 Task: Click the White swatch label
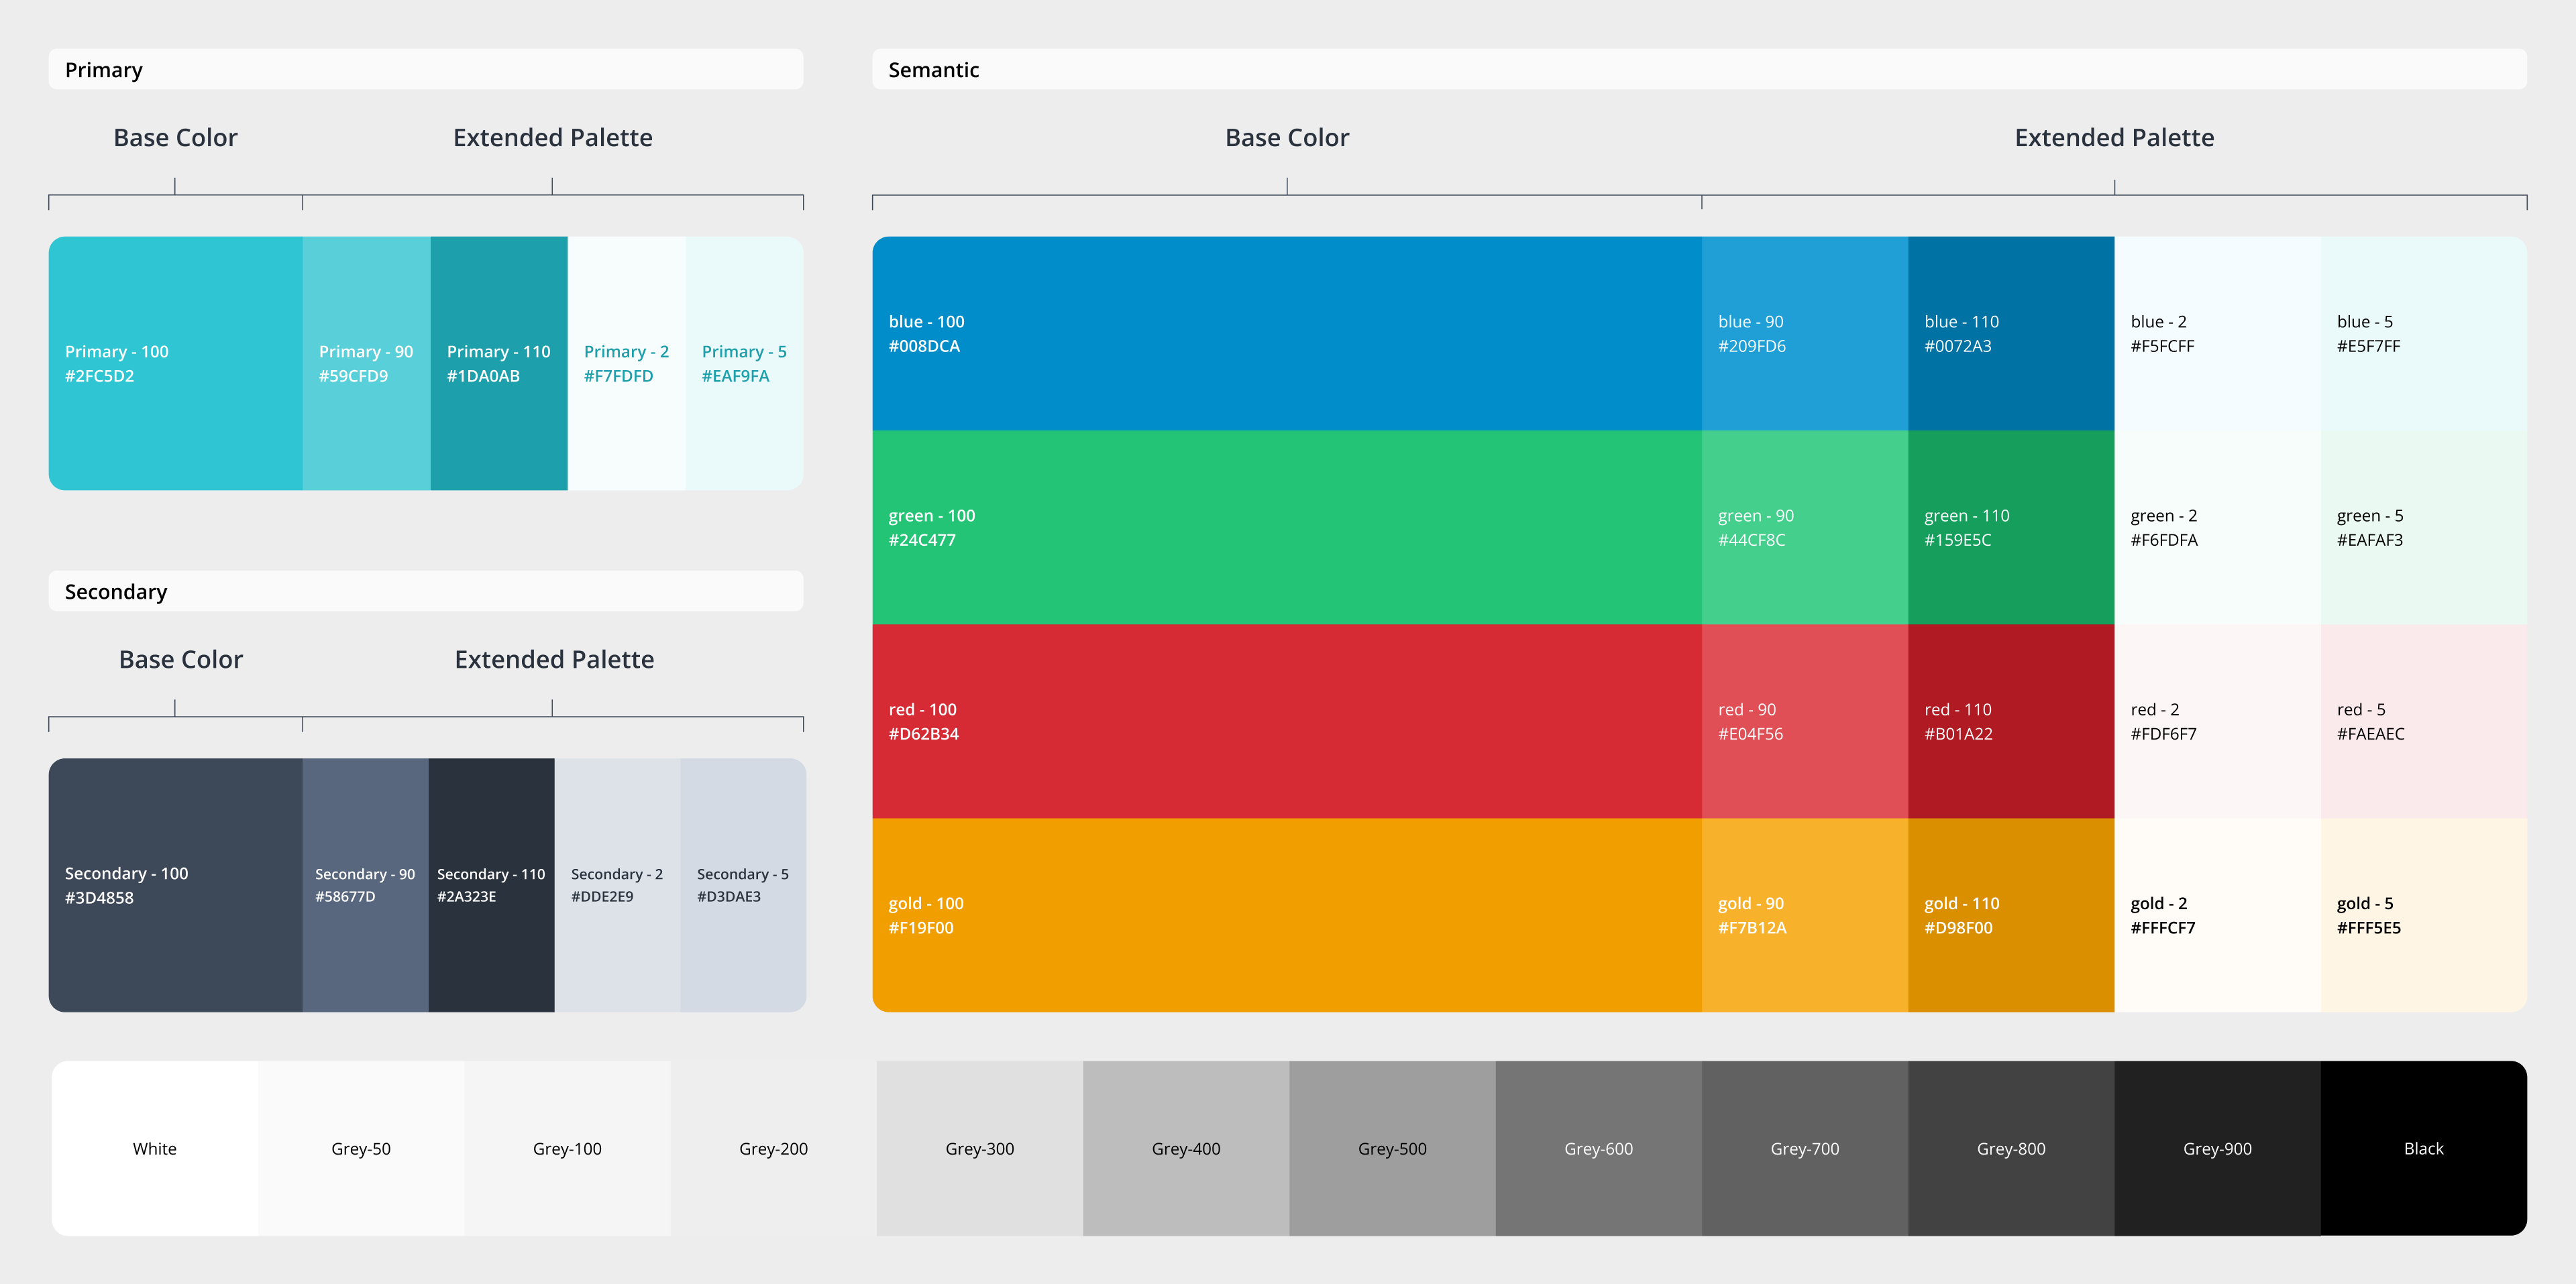coord(155,1148)
